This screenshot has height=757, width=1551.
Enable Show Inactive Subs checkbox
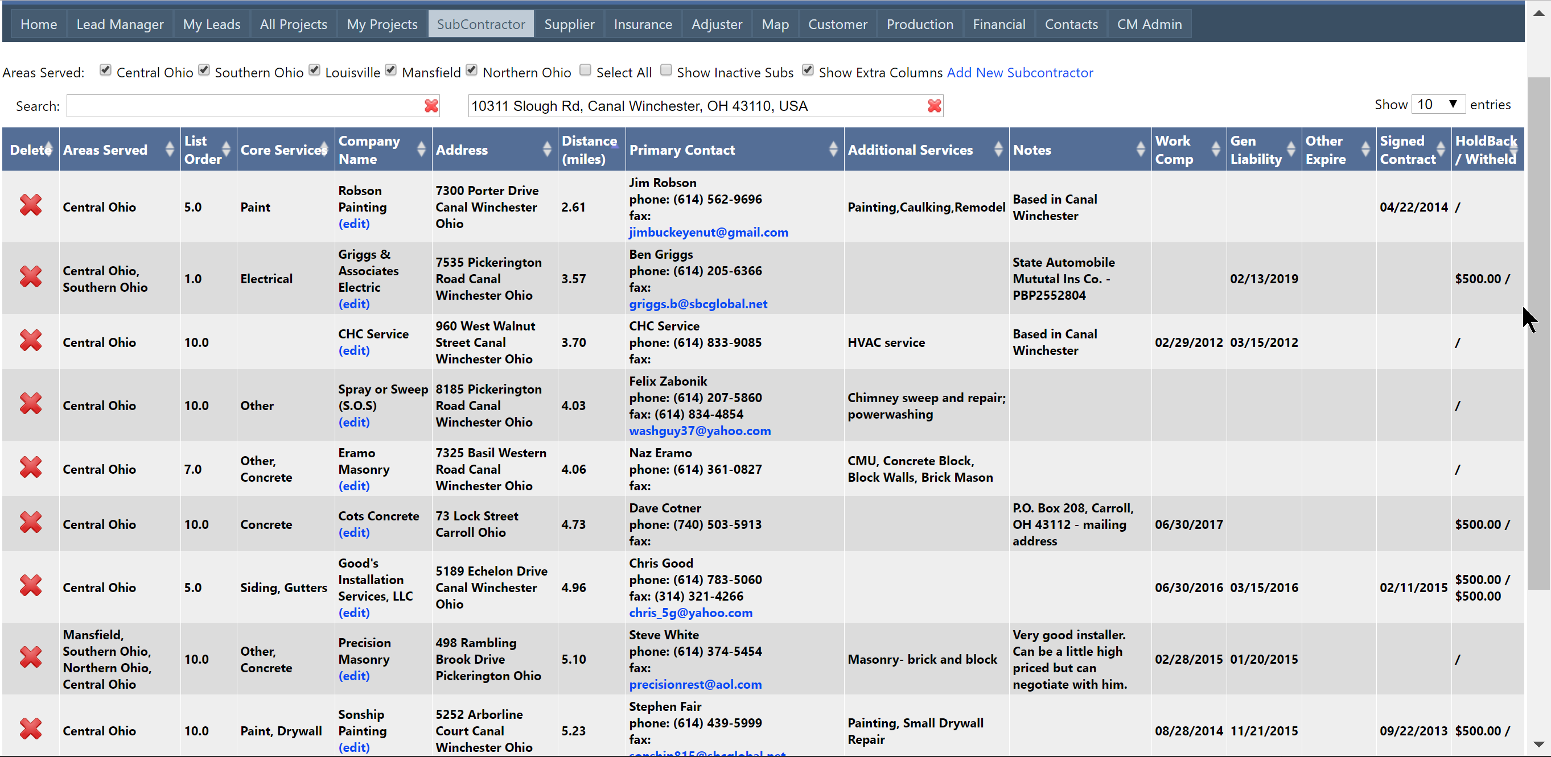click(x=666, y=70)
